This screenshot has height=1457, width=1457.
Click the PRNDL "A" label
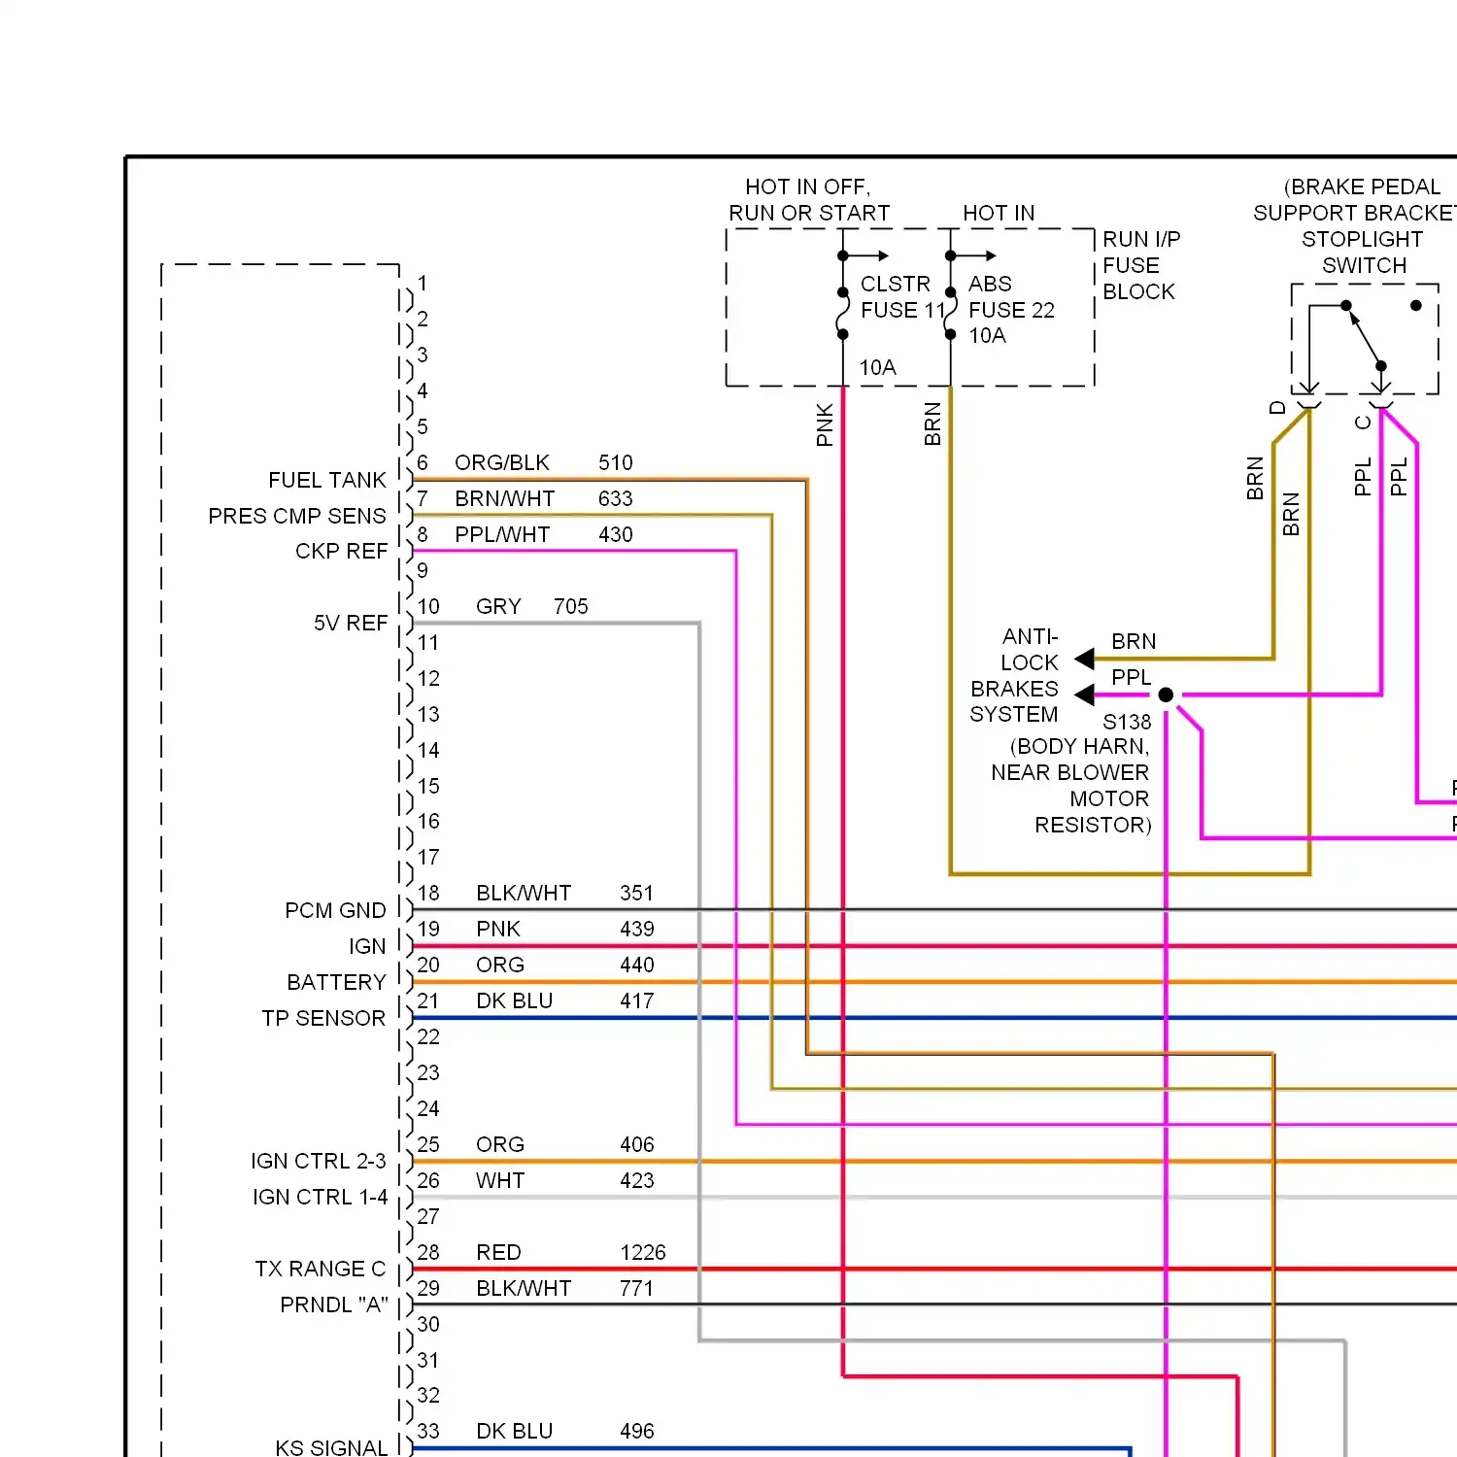tap(334, 1305)
